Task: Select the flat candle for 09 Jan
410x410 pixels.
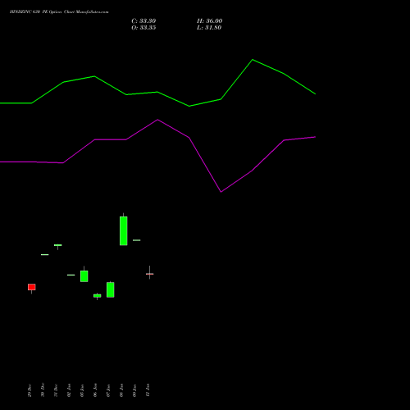Action: pos(137,240)
